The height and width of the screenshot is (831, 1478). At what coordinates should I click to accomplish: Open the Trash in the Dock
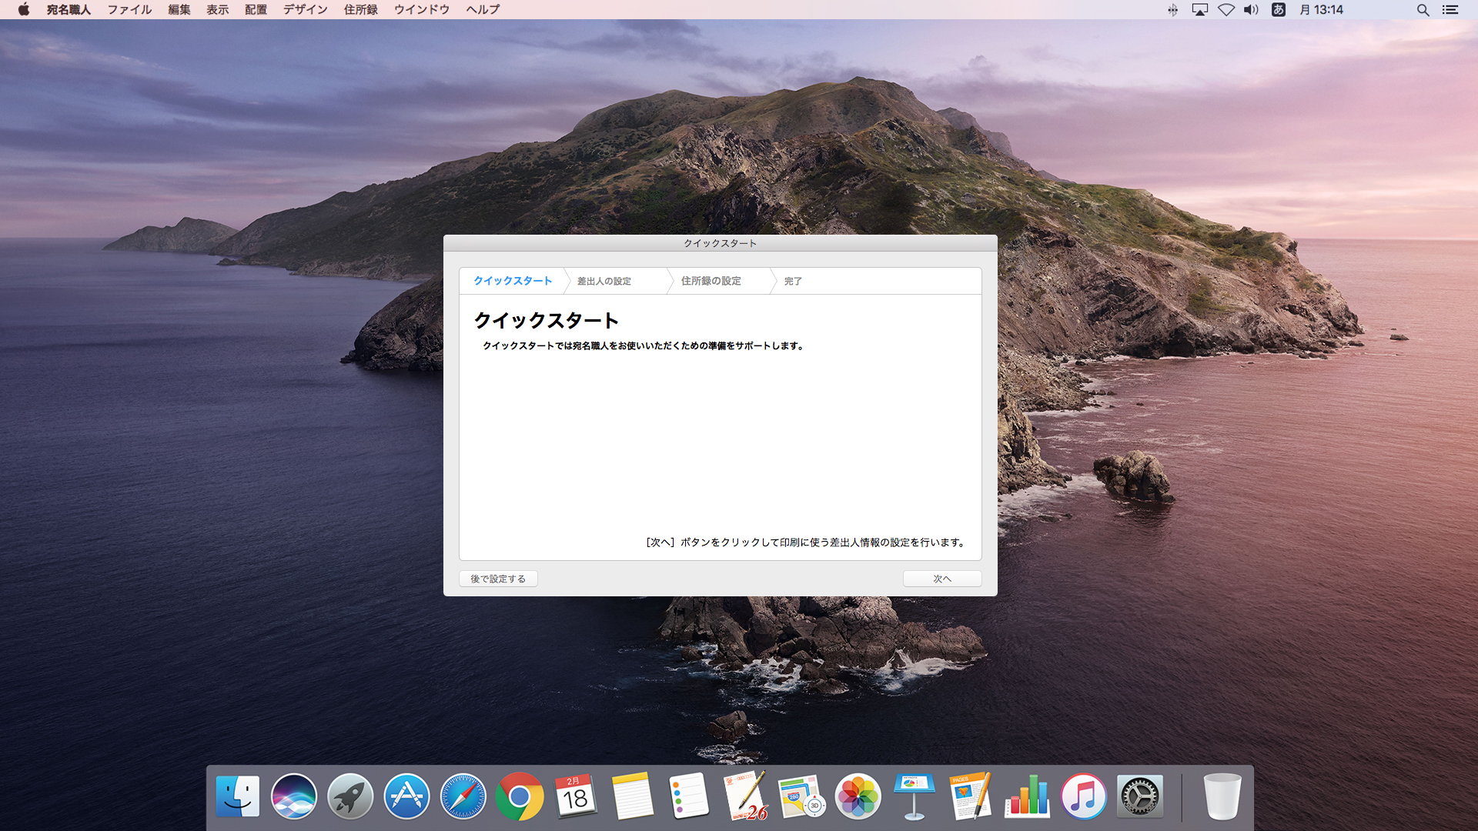(x=1222, y=796)
